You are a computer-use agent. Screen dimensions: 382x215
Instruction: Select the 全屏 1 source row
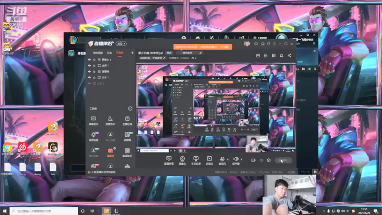click(111, 65)
